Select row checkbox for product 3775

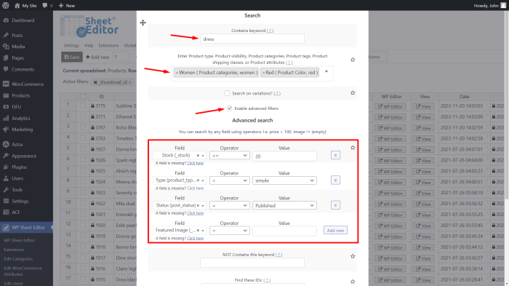[83, 106]
